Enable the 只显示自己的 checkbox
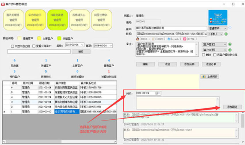The height and width of the screenshot is (145, 245). 12,46
